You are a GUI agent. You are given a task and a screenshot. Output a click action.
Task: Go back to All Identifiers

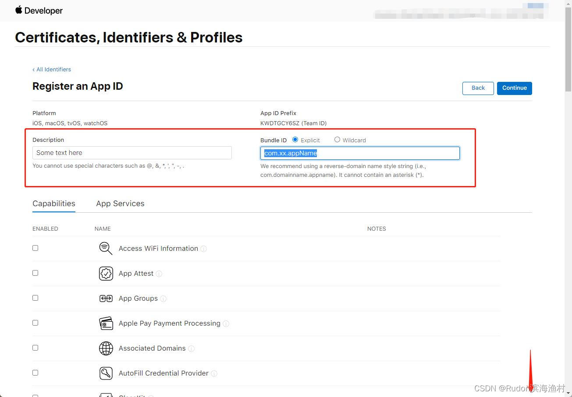click(x=52, y=69)
